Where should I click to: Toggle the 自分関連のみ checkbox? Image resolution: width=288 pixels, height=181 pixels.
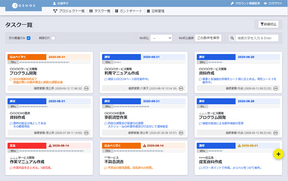(x=29, y=38)
